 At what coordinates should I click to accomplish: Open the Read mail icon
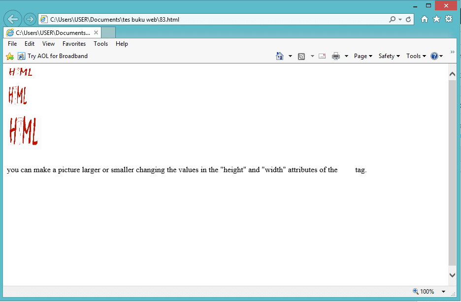tap(322, 56)
